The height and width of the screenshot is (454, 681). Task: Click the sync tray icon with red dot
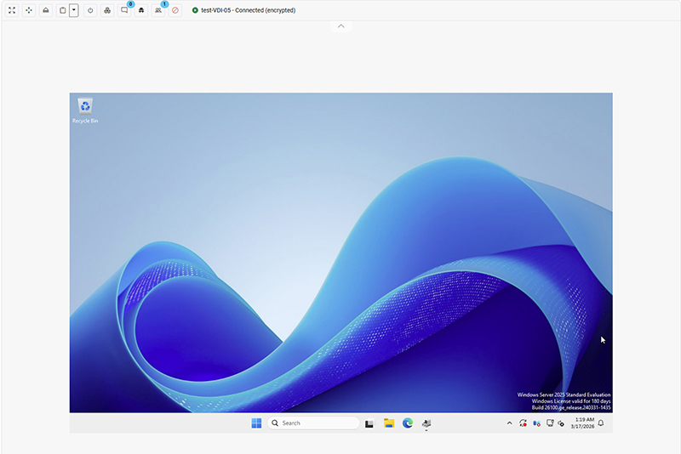tap(523, 423)
